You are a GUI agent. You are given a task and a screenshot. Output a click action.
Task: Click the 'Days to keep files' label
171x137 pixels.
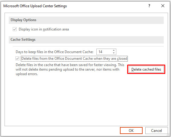(x=54, y=52)
